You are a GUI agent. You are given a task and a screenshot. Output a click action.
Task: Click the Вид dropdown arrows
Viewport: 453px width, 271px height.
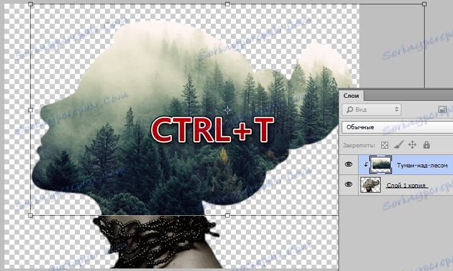coord(396,109)
